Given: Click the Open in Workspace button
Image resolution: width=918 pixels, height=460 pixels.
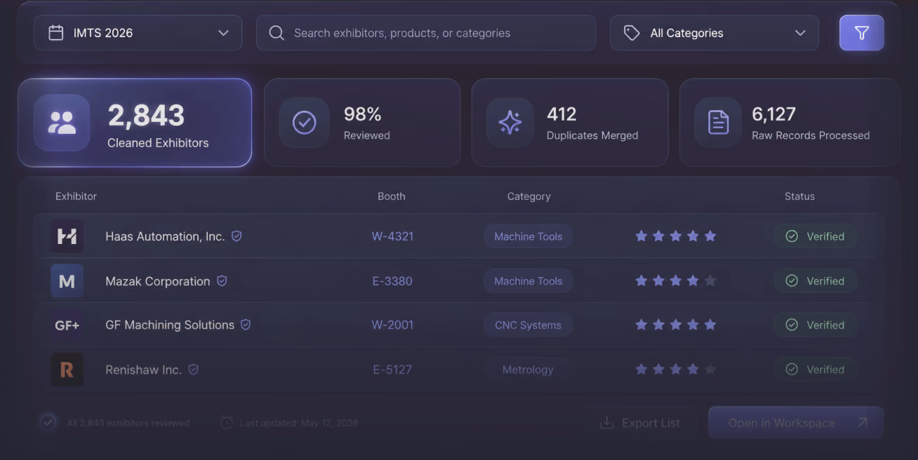Looking at the screenshot, I should pyautogui.click(x=796, y=423).
